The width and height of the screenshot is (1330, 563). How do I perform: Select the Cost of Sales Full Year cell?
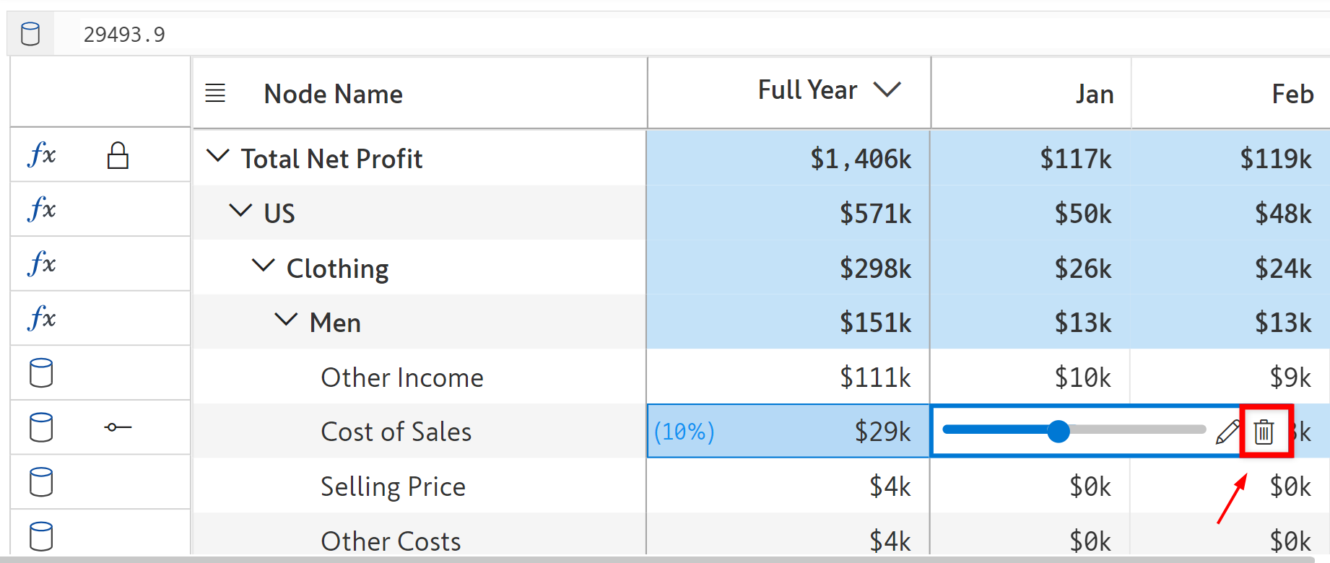[788, 432]
